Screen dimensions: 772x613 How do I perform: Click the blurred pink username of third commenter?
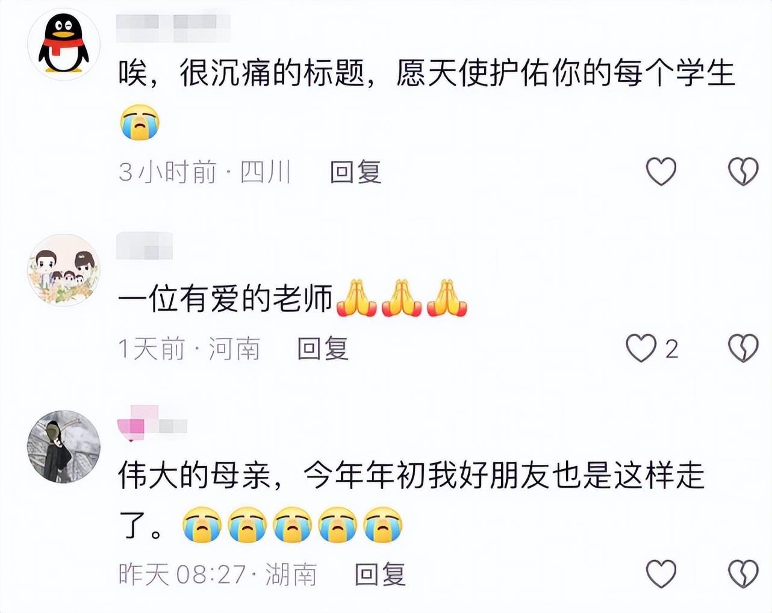(152, 423)
